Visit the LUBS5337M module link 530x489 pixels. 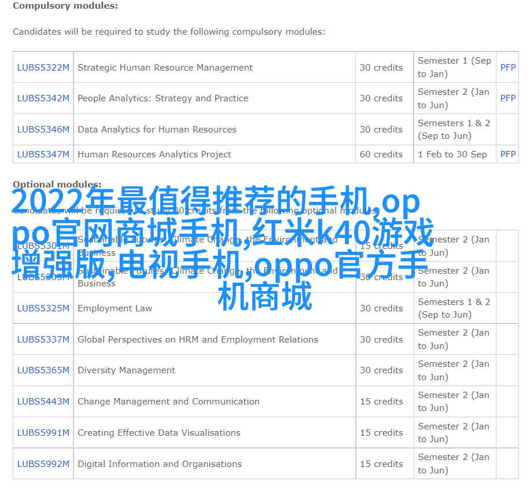43,340
